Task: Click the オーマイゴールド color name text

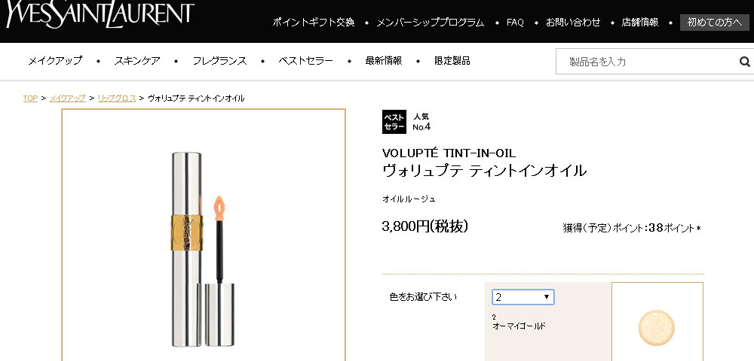Action: (x=519, y=326)
